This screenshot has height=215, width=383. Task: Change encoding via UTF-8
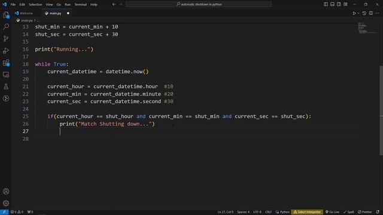[x=257, y=212]
